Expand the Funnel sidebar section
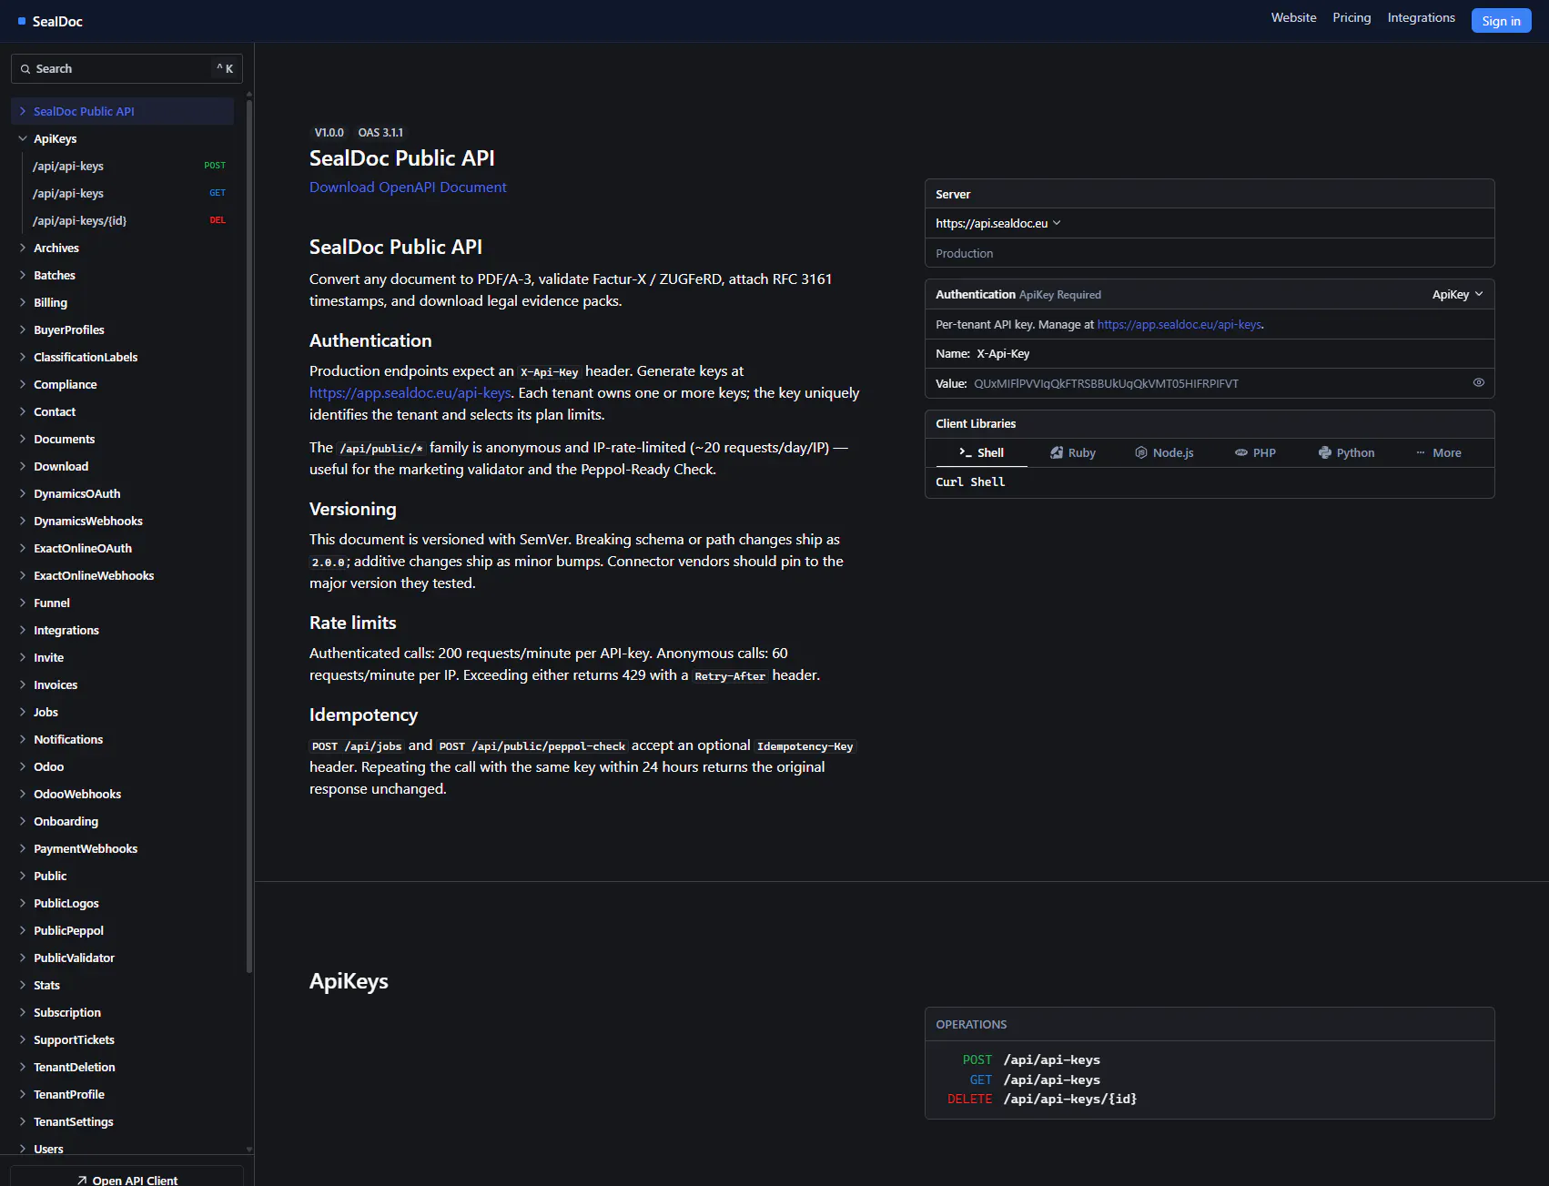Image resolution: width=1549 pixels, height=1186 pixels. pos(122,603)
